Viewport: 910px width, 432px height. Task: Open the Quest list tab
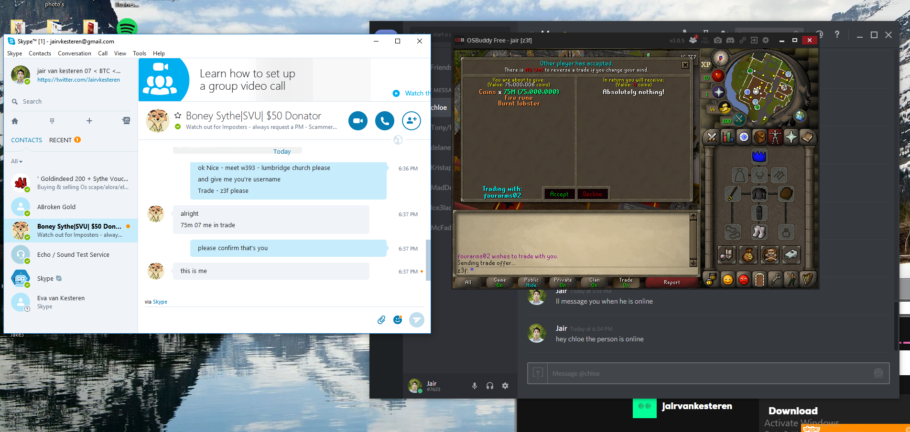(x=744, y=137)
